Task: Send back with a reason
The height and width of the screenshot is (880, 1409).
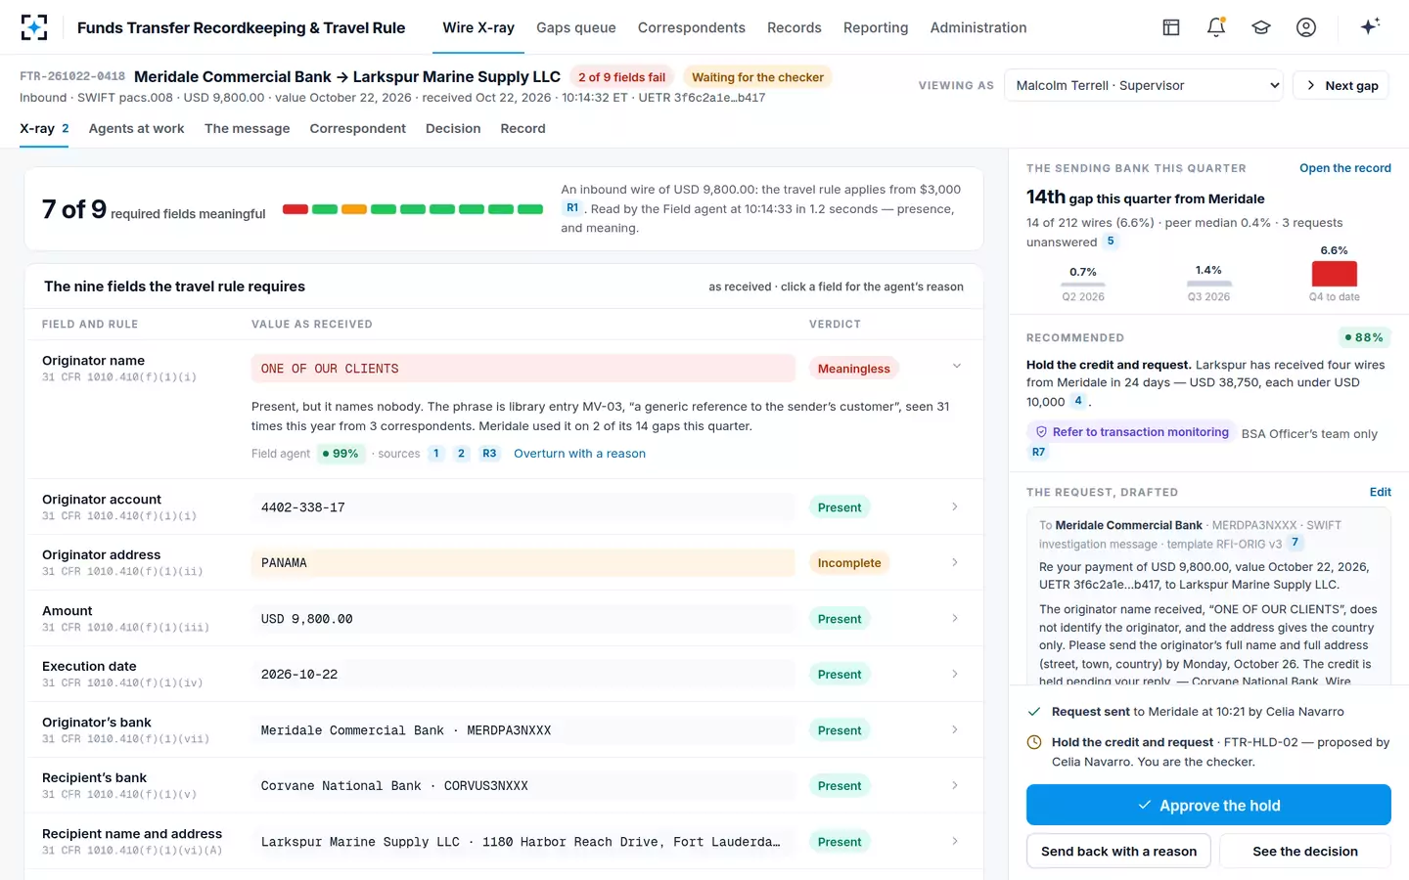Action: coord(1118,851)
